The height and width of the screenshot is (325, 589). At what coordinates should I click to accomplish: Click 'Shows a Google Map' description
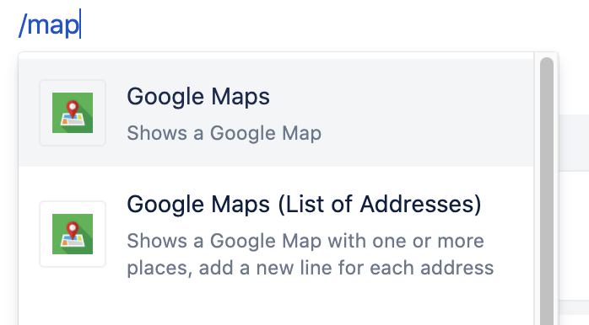[224, 133]
